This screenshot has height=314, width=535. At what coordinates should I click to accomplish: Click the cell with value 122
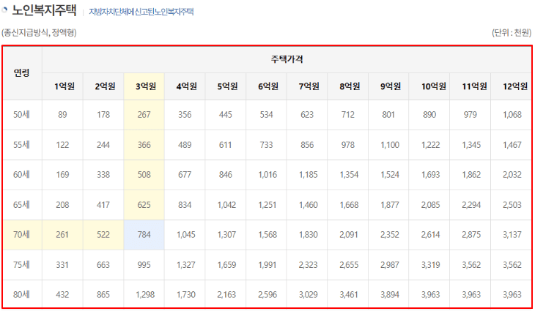[x=62, y=145]
